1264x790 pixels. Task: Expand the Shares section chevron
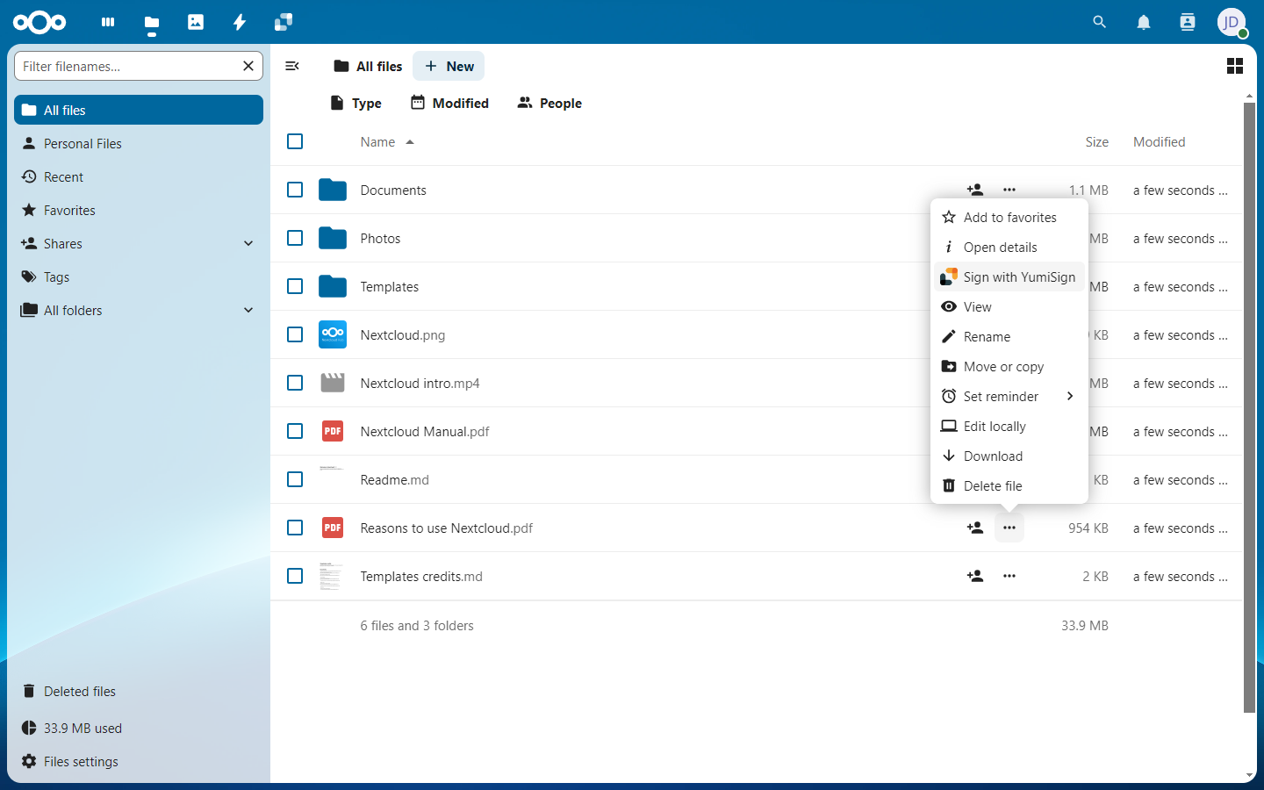coord(248,243)
